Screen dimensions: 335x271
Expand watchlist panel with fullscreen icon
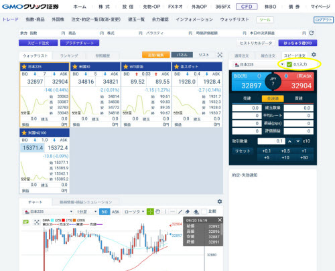pos(220,55)
